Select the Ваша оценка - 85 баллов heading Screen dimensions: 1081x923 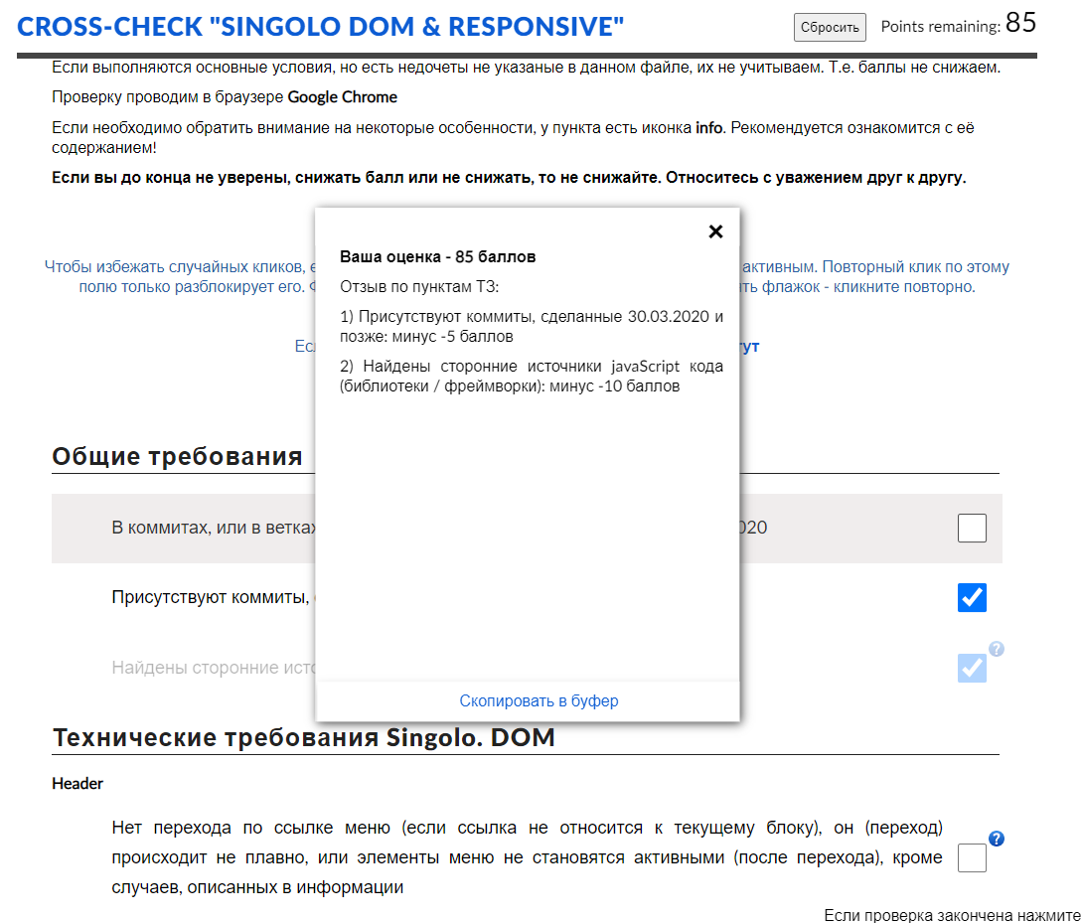[438, 257]
